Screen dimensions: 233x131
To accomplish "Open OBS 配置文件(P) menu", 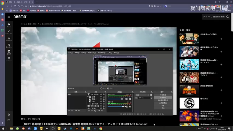I will click(92, 53).
